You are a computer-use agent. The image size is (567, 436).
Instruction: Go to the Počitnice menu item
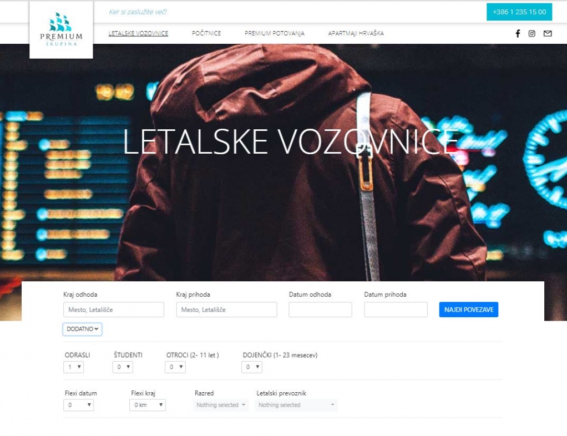pos(206,33)
